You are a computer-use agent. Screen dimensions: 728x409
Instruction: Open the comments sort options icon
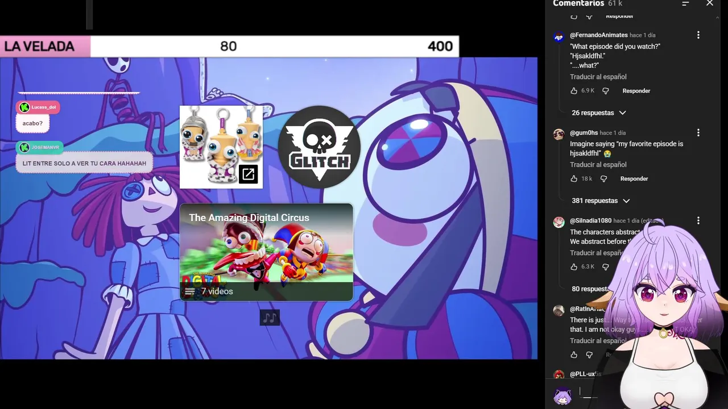(685, 3)
